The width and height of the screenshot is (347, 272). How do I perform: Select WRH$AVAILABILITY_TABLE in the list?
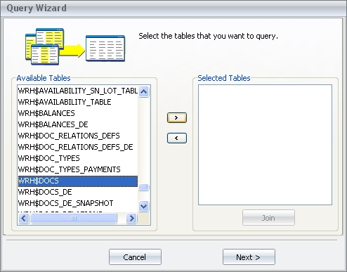78,102
